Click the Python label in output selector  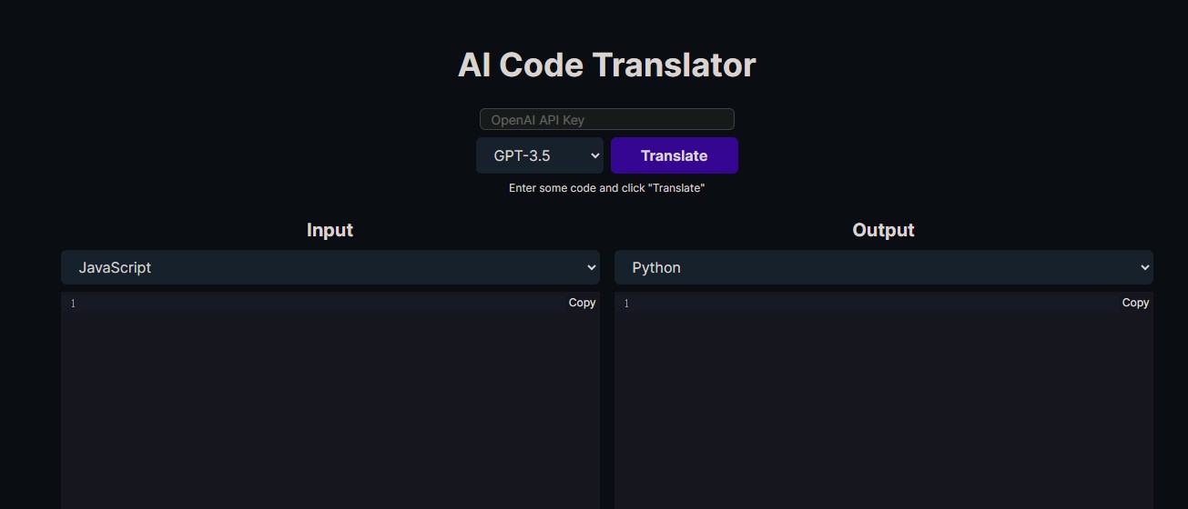point(656,267)
